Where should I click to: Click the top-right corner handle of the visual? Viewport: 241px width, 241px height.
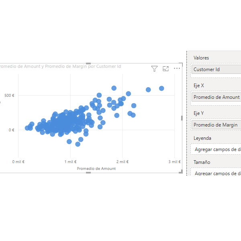pos(181,64)
